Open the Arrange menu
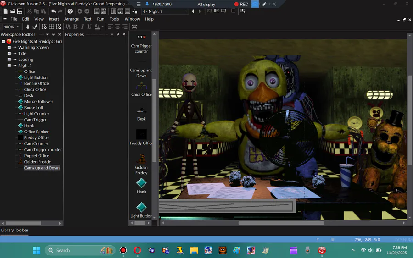Viewport: 413px width, 258px height. pos(72,19)
